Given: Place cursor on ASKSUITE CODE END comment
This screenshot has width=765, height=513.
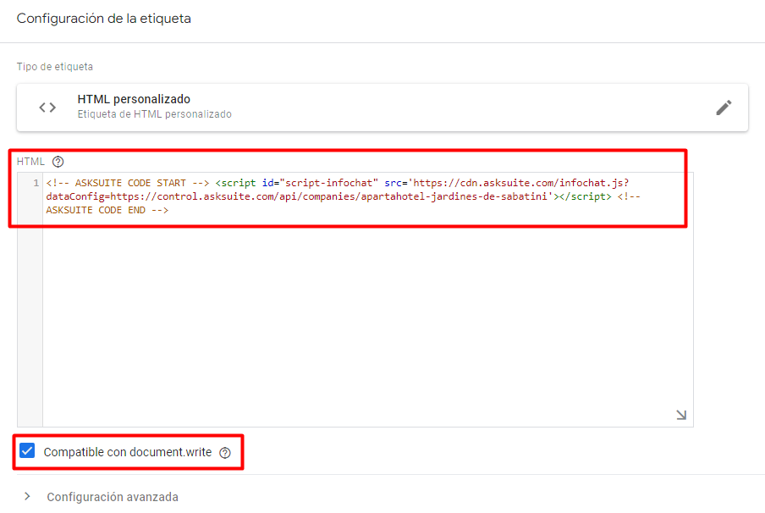Looking at the screenshot, I should pos(107,211).
